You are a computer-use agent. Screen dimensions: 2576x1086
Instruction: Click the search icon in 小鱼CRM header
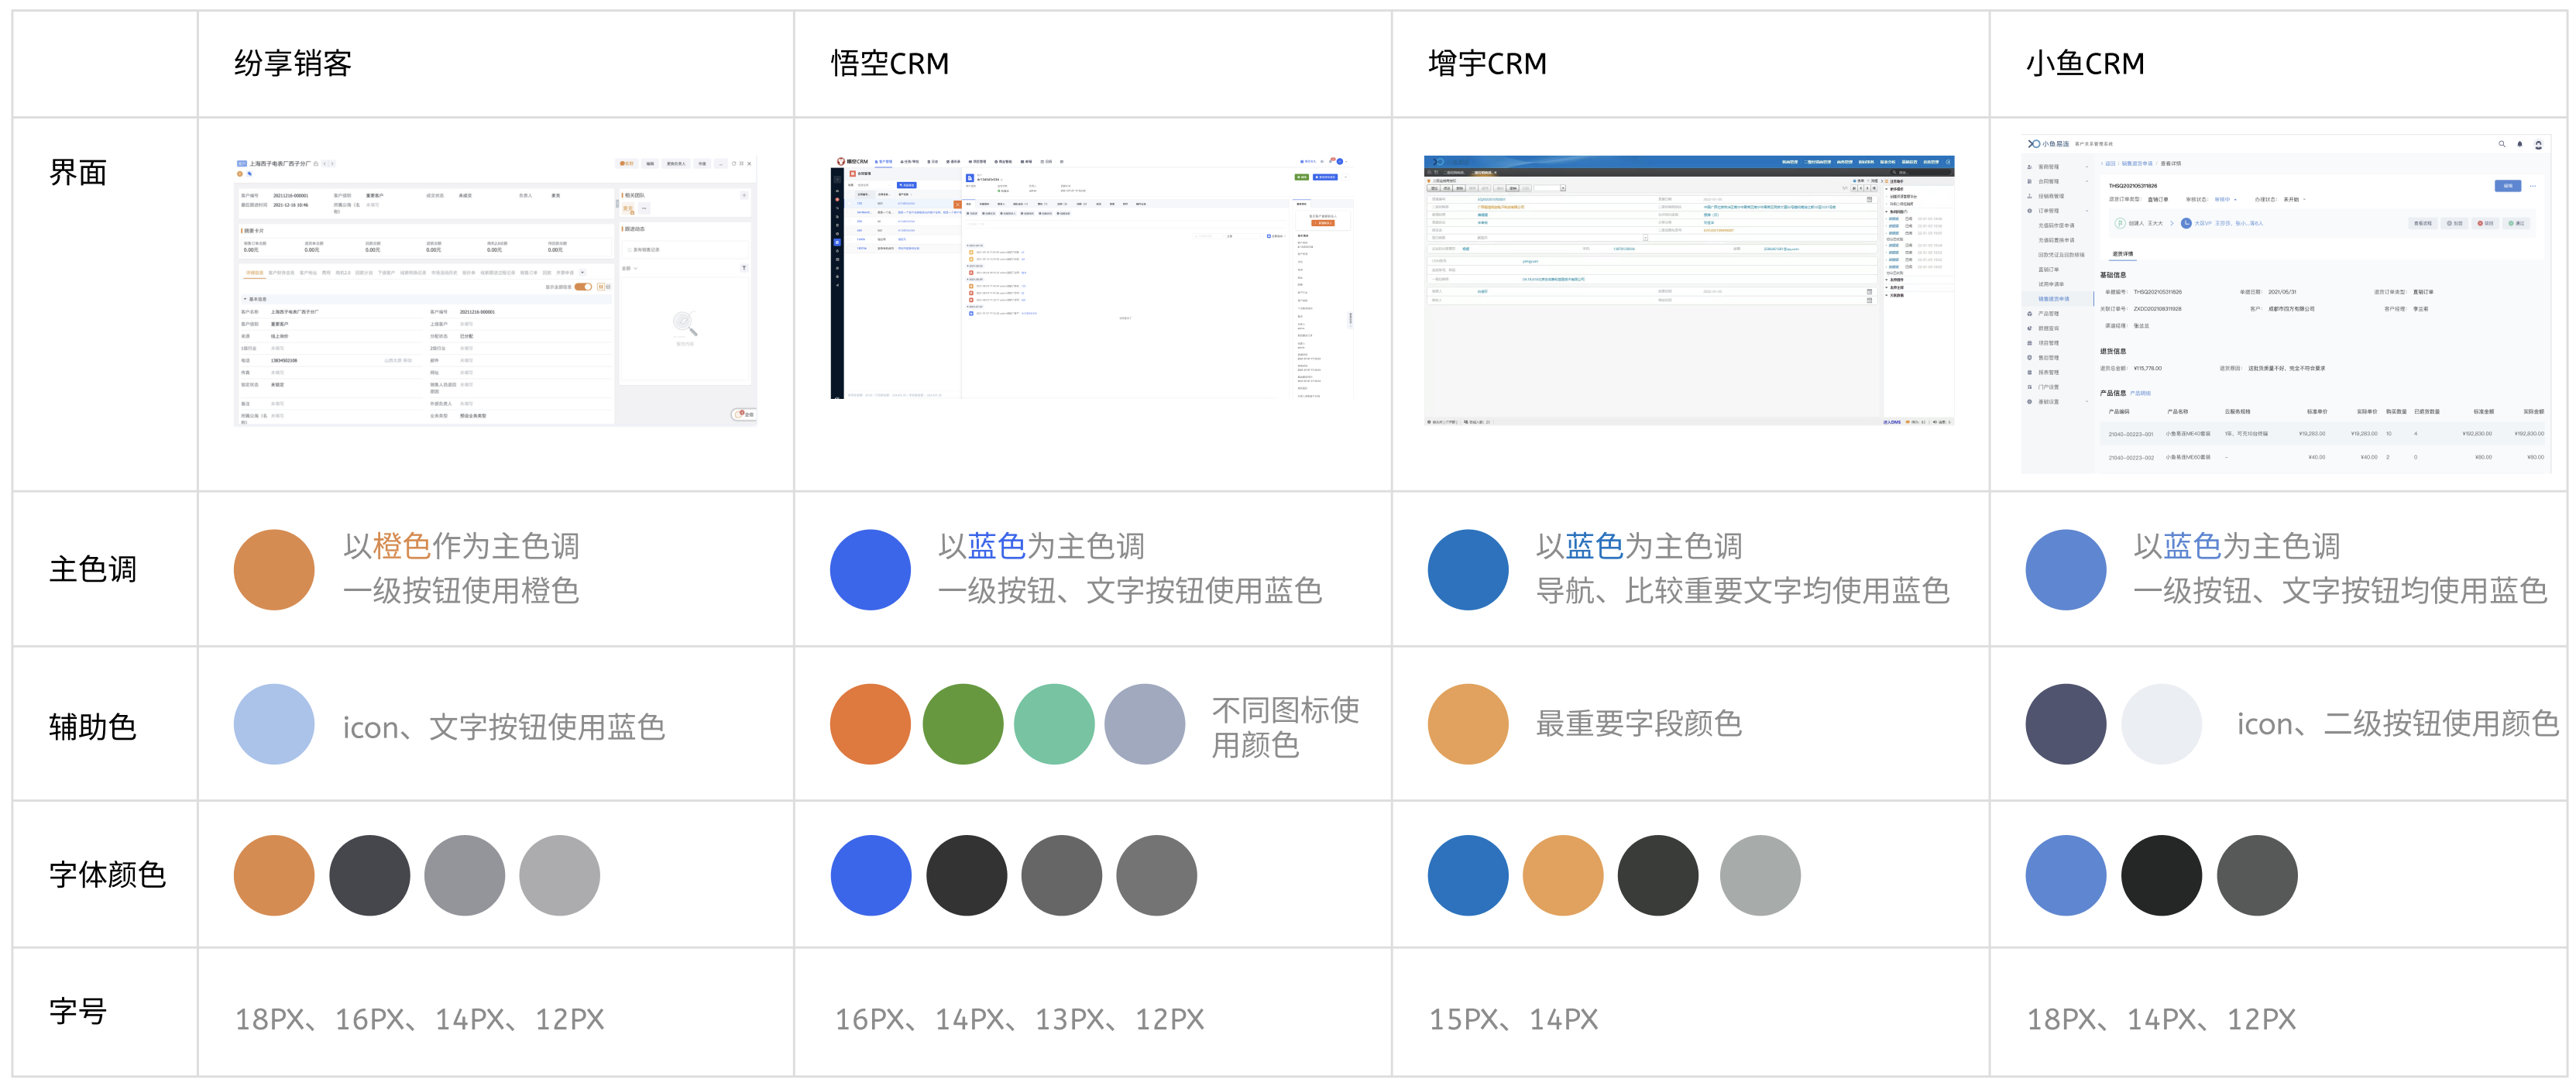(x=2502, y=144)
